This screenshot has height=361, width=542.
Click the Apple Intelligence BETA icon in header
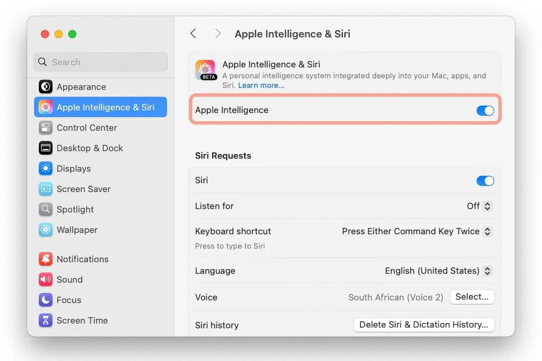[x=206, y=70]
